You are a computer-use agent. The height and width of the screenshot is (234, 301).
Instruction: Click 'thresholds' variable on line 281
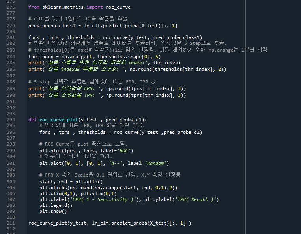coord(81,37)
